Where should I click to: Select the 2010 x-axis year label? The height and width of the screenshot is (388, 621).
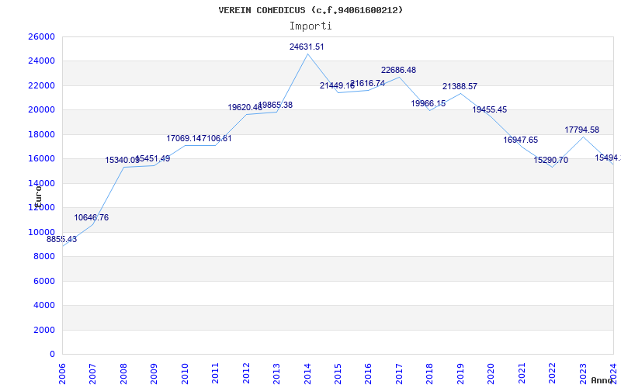point(185,374)
